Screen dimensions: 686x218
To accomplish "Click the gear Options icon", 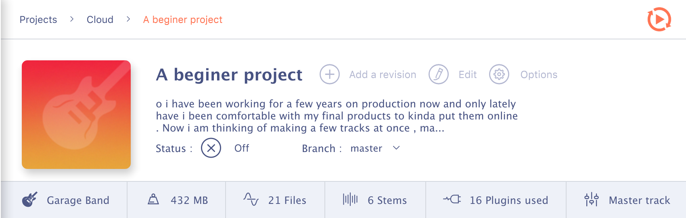I will (499, 74).
